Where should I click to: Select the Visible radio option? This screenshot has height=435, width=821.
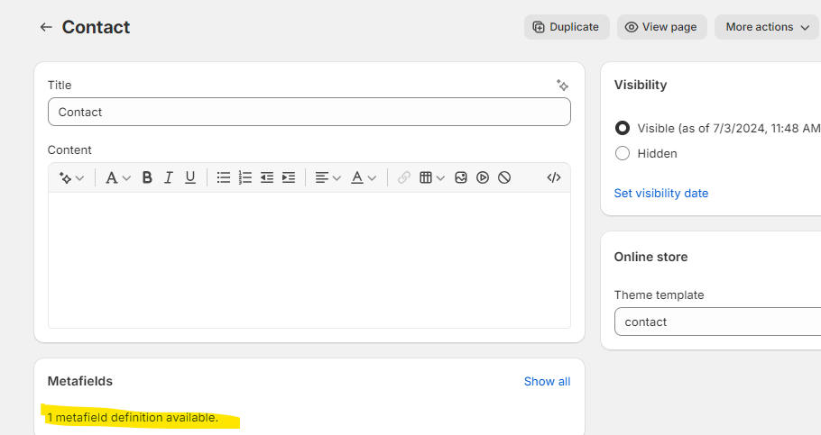(623, 128)
